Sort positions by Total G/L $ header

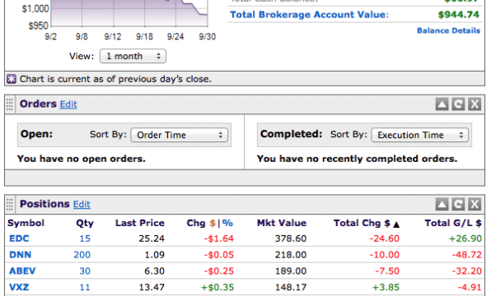click(453, 223)
